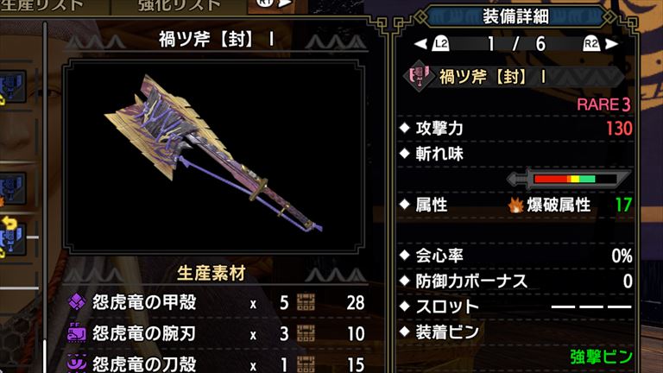Advance to next detail page with right arrow
The width and height of the screenshot is (663, 373).
611,43
